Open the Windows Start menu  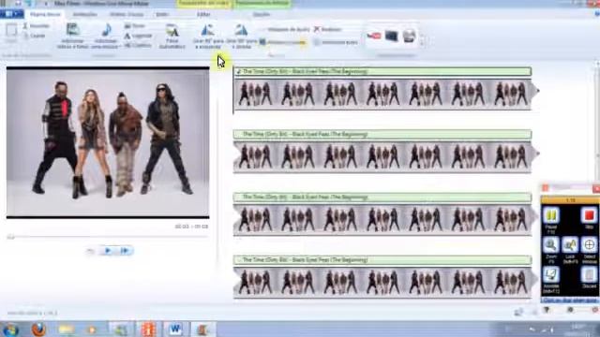(x=10, y=330)
